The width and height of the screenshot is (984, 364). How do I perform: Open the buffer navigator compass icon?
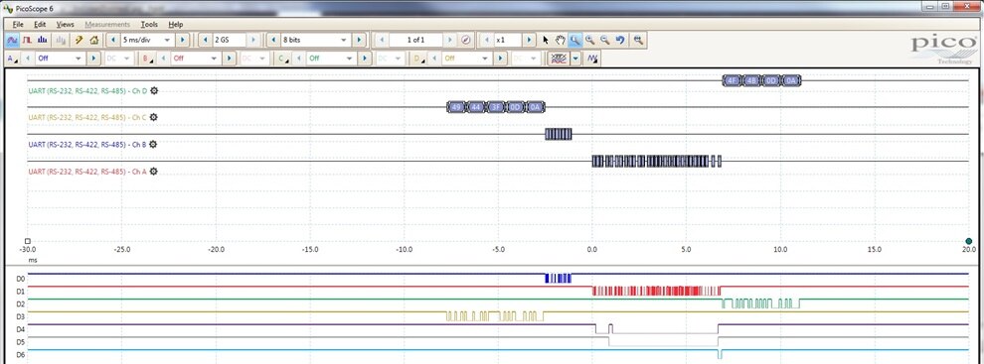pyautogui.click(x=466, y=40)
